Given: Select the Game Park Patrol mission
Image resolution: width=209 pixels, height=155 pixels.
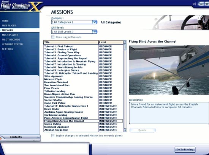Looking at the screenshot, I should pos(83,103).
